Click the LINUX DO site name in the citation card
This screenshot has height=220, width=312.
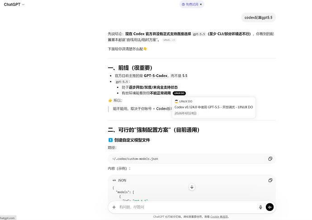click(x=186, y=101)
